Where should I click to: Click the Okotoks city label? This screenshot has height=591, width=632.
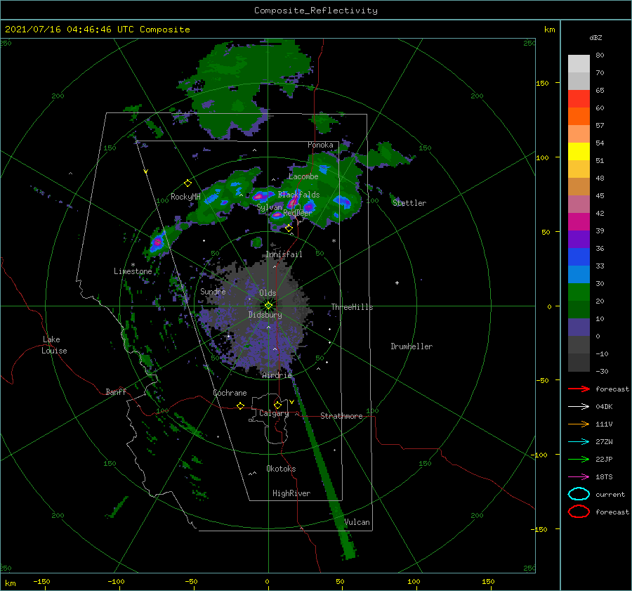(281, 469)
